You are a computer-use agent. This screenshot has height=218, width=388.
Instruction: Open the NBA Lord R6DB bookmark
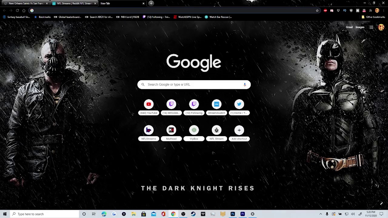point(128,17)
